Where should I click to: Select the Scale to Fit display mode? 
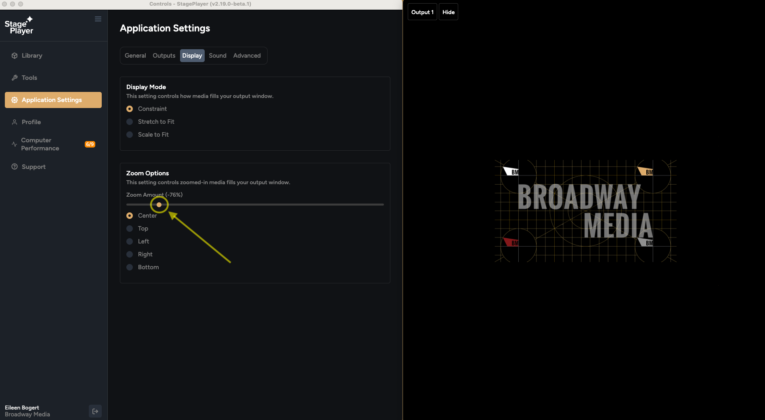coord(130,135)
